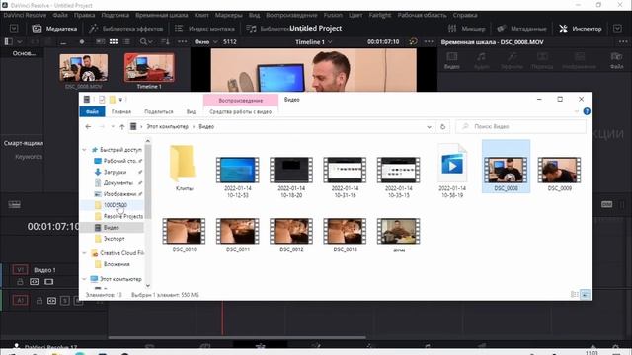Screen dimensions: 632x355
Task: Select the Файл tab icon in inspector
Action: [x=616, y=60]
